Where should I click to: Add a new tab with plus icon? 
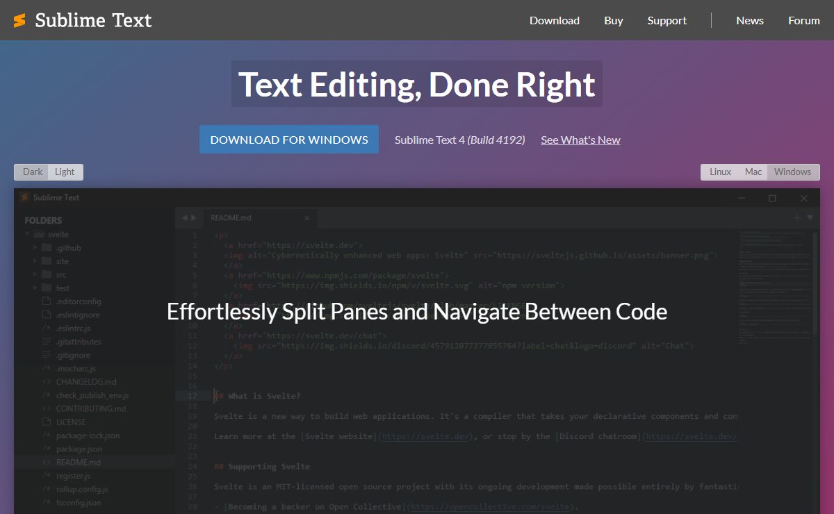(796, 217)
